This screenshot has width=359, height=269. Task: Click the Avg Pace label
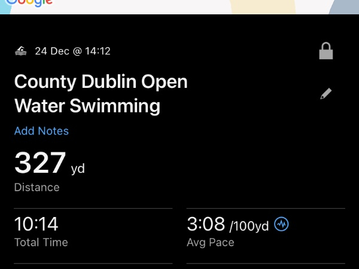tap(211, 242)
